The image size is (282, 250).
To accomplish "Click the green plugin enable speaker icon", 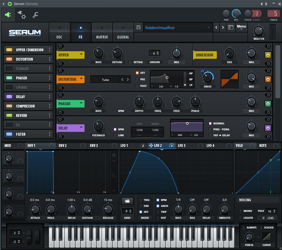I will tap(8, 15).
